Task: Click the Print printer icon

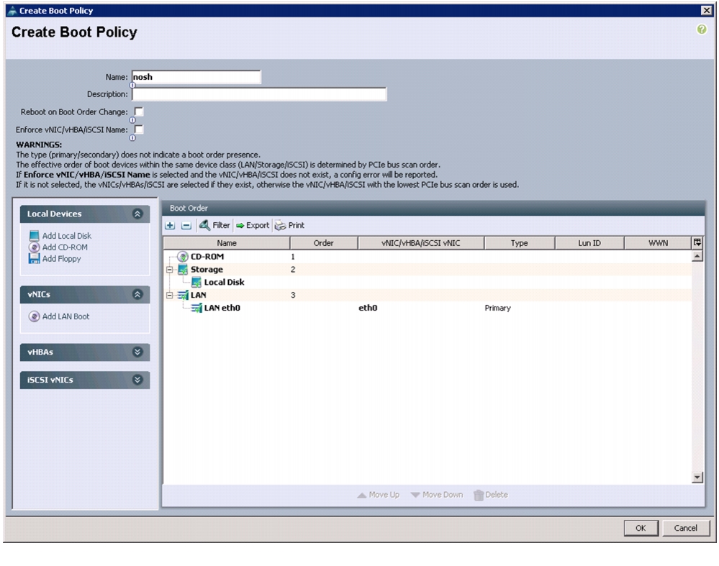Action: click(x=280, y=226)
